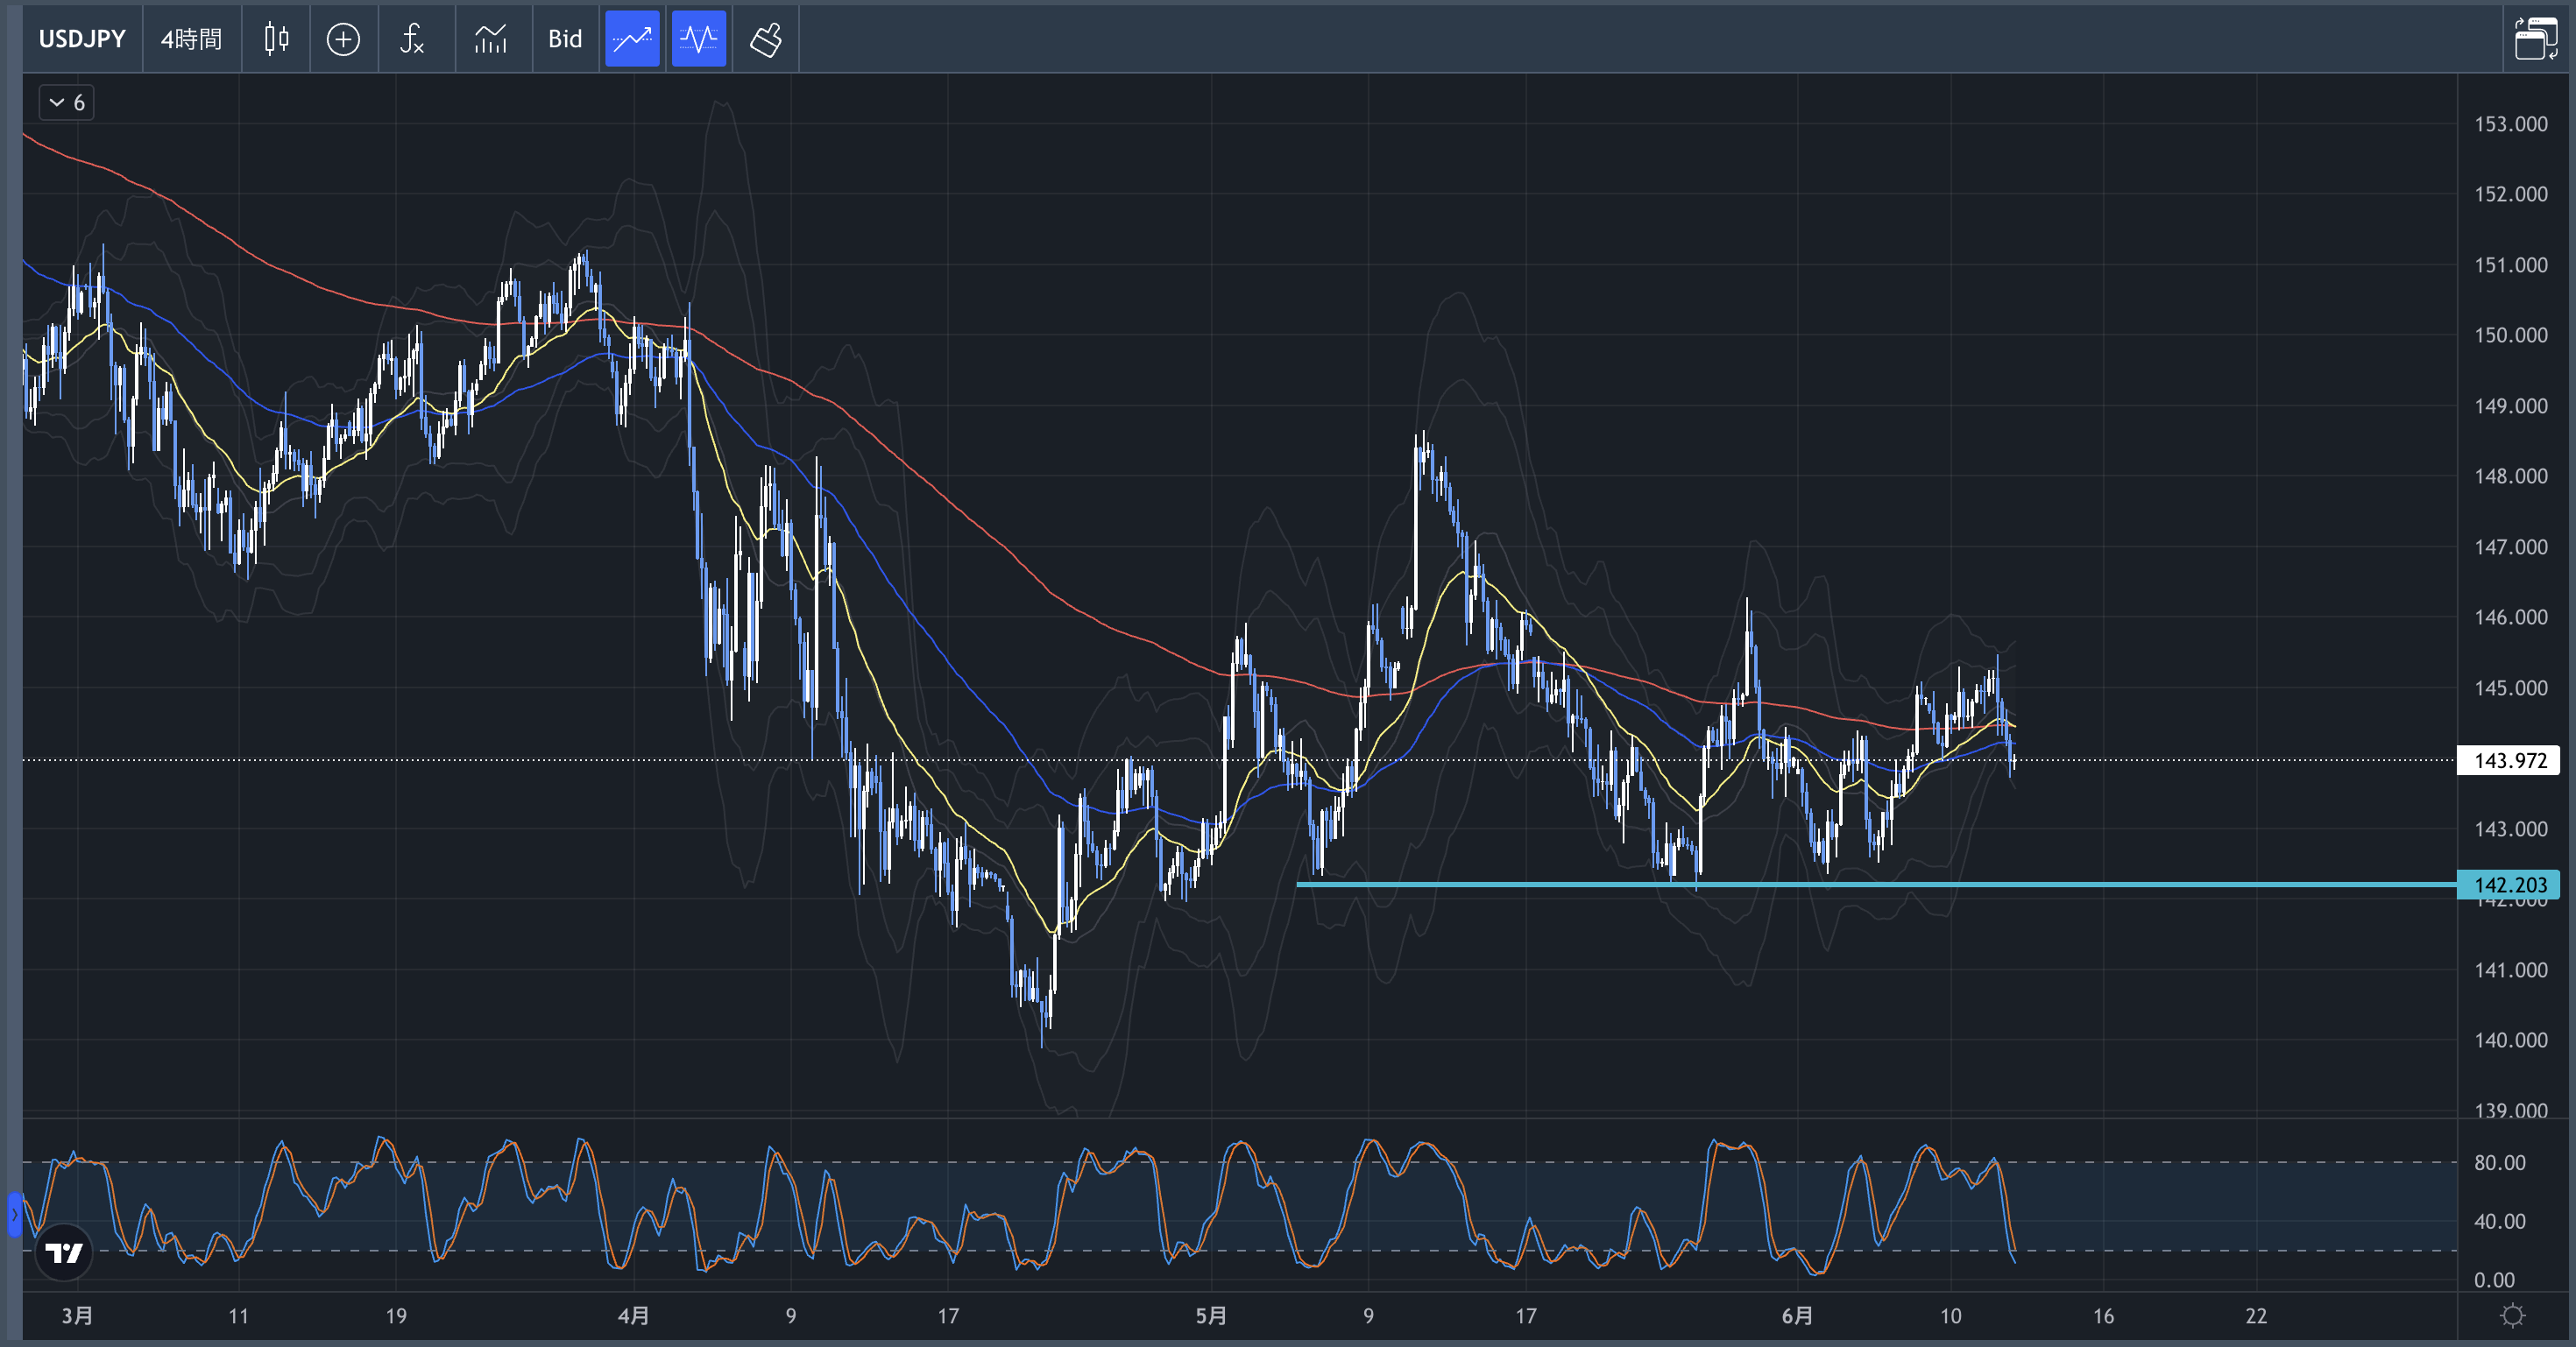
Task: Open the window layout icon at top right
Action: [2537, 39]
